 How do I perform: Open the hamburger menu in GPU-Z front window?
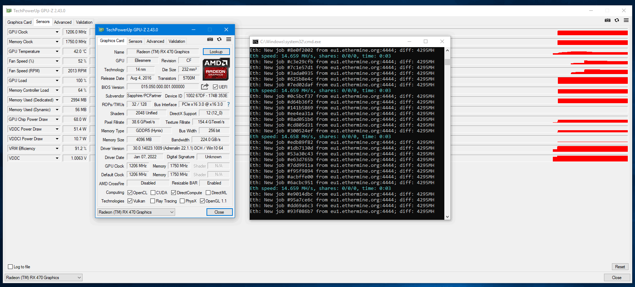click(x=228, y=39)
